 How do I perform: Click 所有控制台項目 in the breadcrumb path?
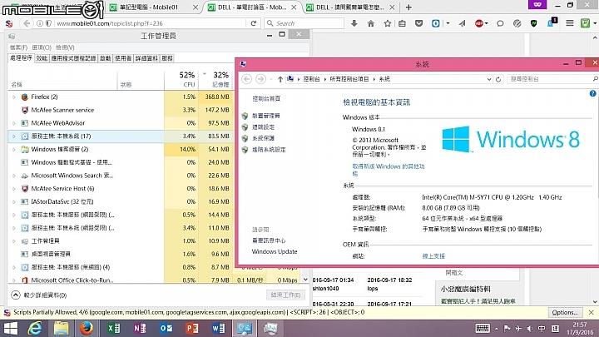(349, 79)
